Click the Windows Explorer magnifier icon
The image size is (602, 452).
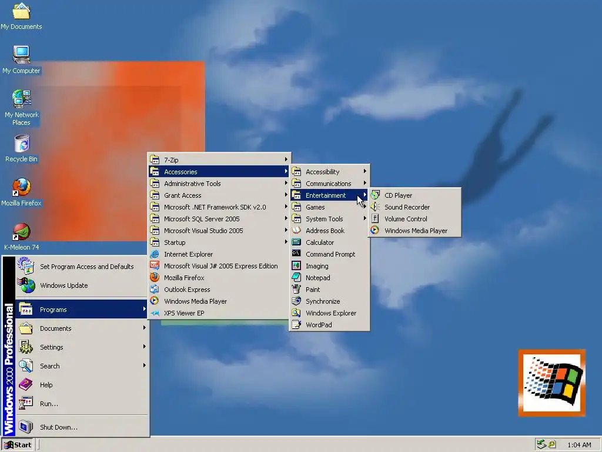pyautogui.click(x=296, y=313)
